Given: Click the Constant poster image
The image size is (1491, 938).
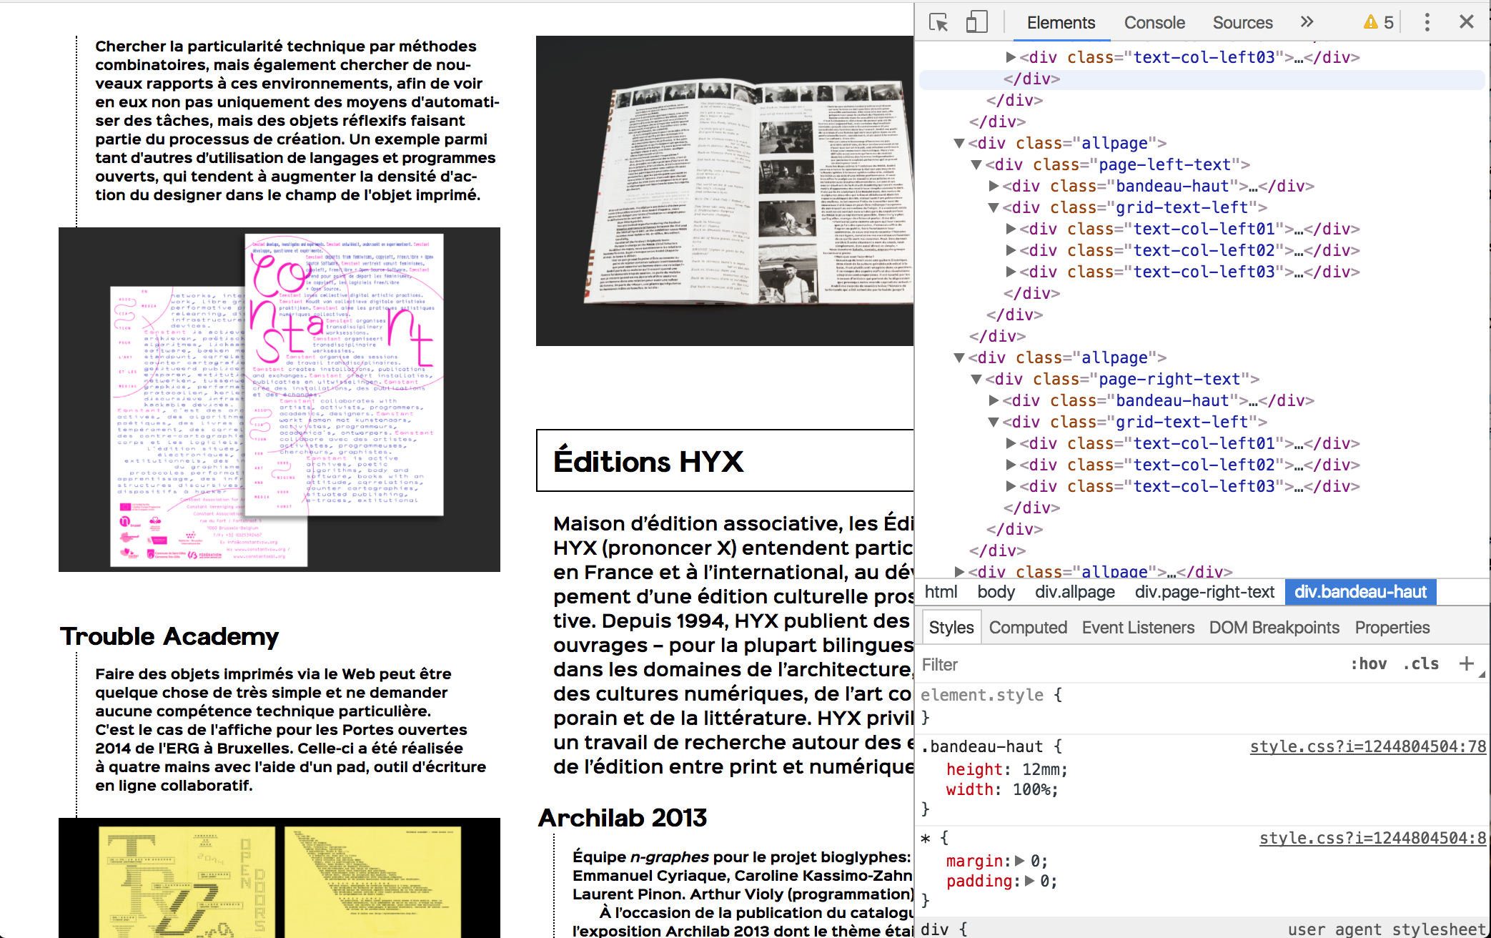Looking at the screenshot, I should pyautogui.click(x=279, y=400).
